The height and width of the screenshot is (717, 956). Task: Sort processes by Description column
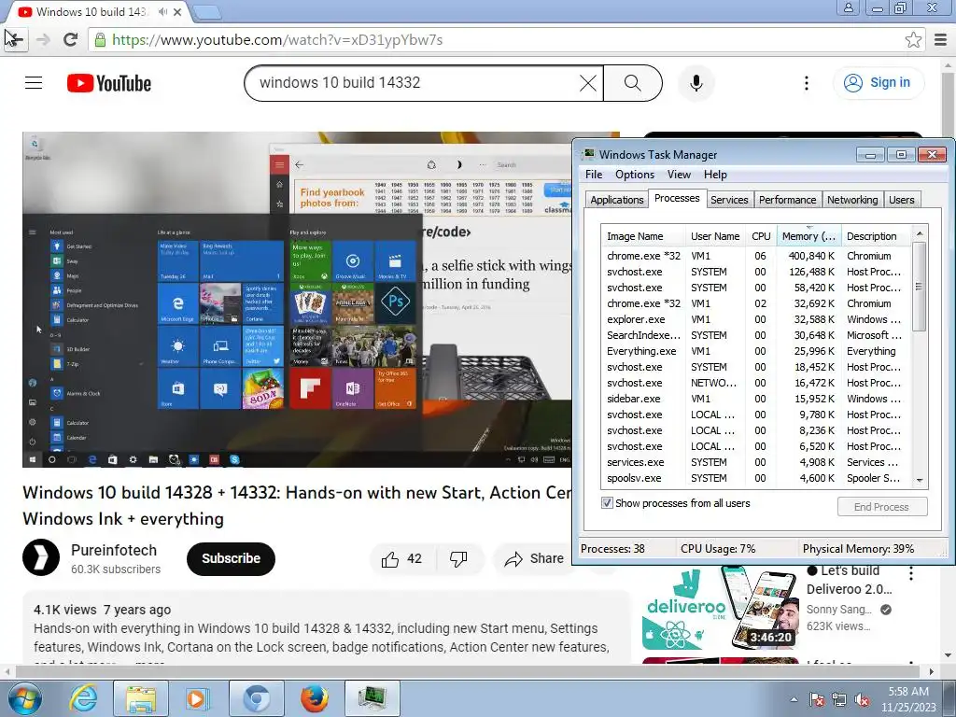coord(876,236)
